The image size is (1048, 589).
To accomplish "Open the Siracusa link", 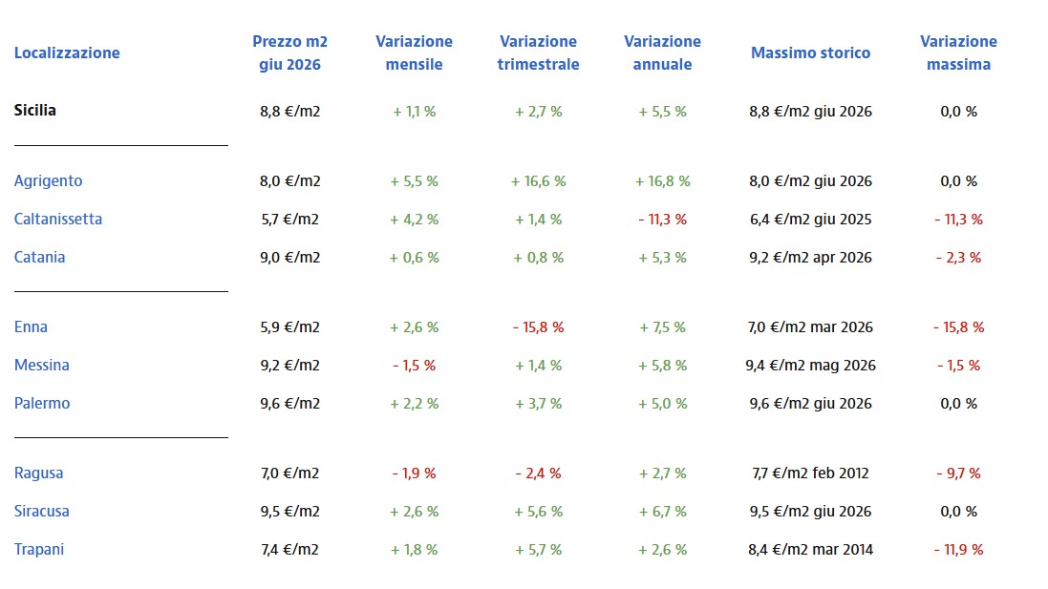I will pyautogui.click(x=41, y=512).
